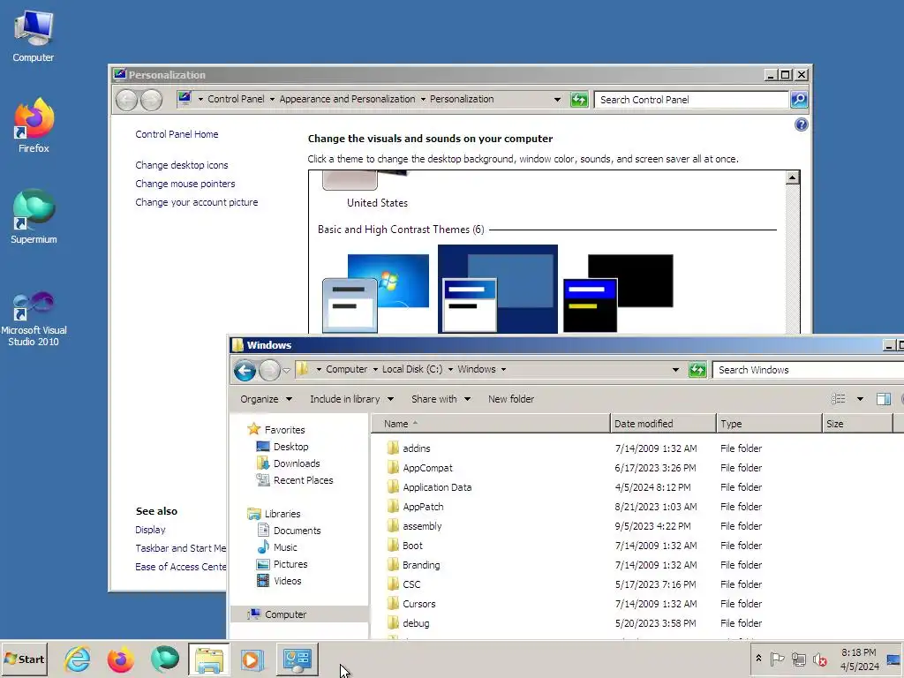Click the Change your view icon
904x678 pixels.
839,399
